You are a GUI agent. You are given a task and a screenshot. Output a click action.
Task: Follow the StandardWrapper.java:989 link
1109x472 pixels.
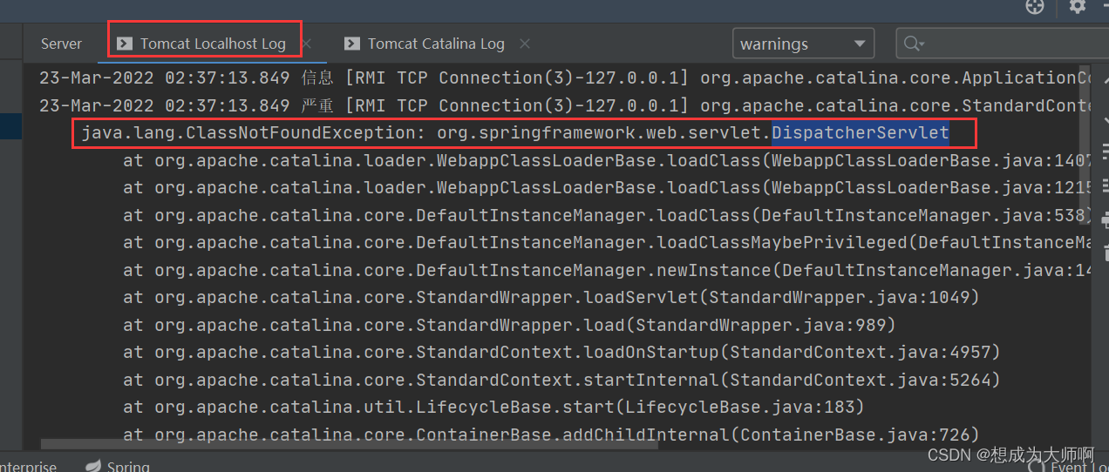[x=760, y=326]
